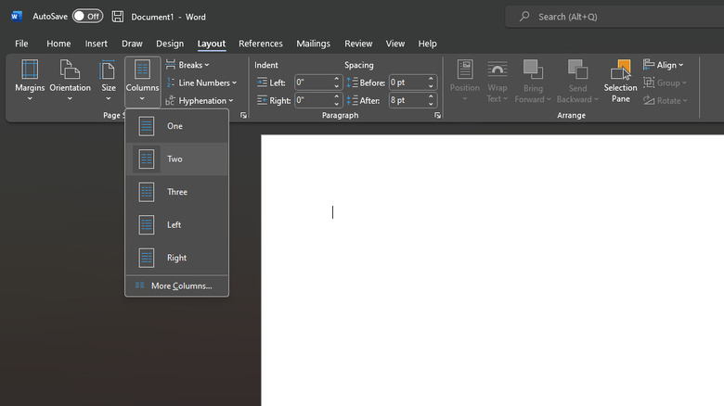Increase Spacing Before value with up arrow
Viewport: 724px width, 406px height.
point(432,79)
